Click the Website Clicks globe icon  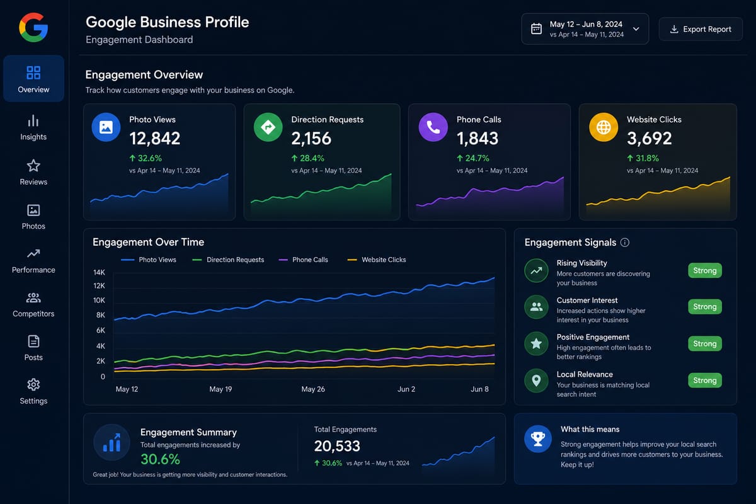click(603, 127)
